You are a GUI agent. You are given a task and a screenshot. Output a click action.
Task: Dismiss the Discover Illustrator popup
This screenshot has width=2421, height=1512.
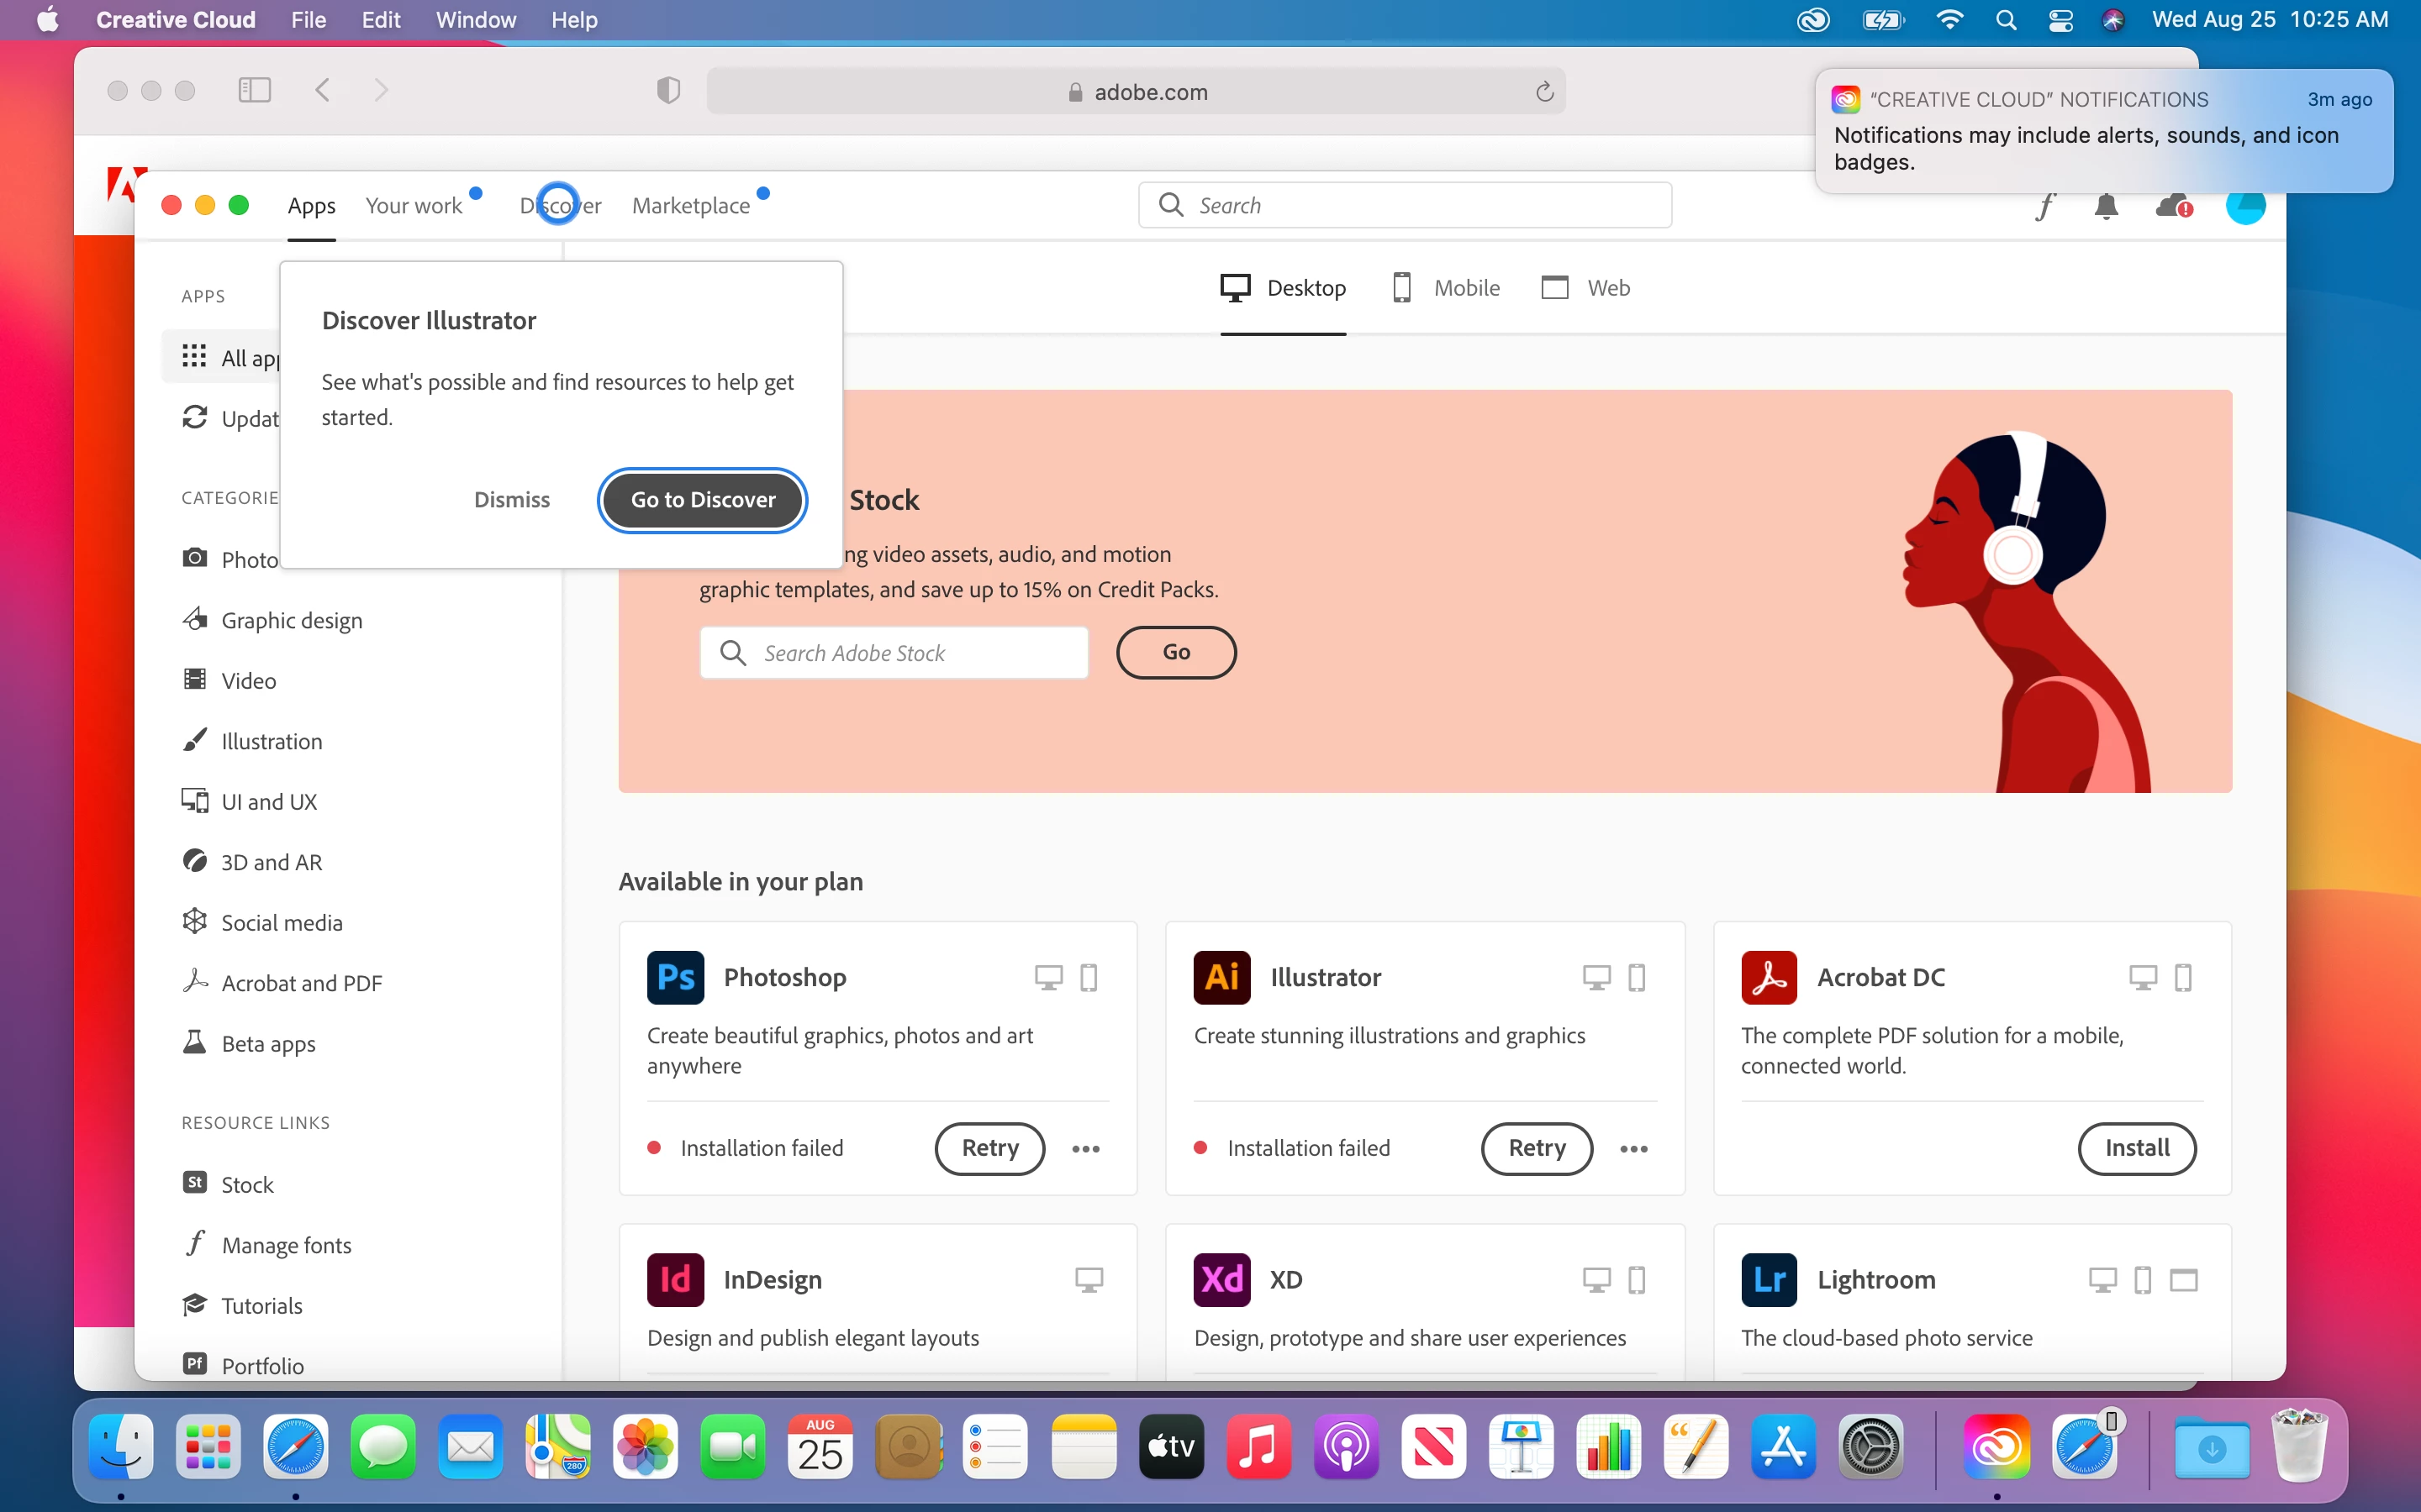point(511,500)
